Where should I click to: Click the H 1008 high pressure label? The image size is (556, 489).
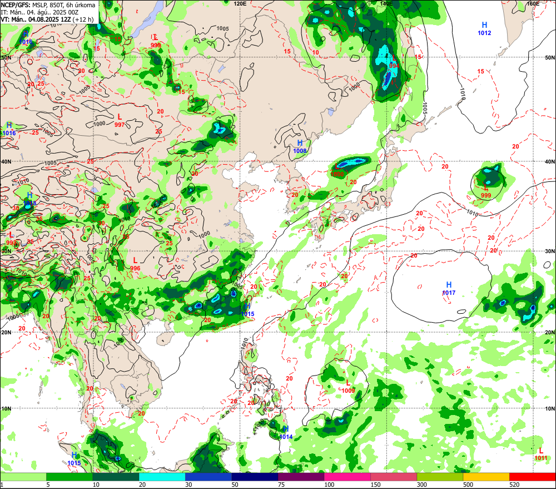tap(300, 146)
